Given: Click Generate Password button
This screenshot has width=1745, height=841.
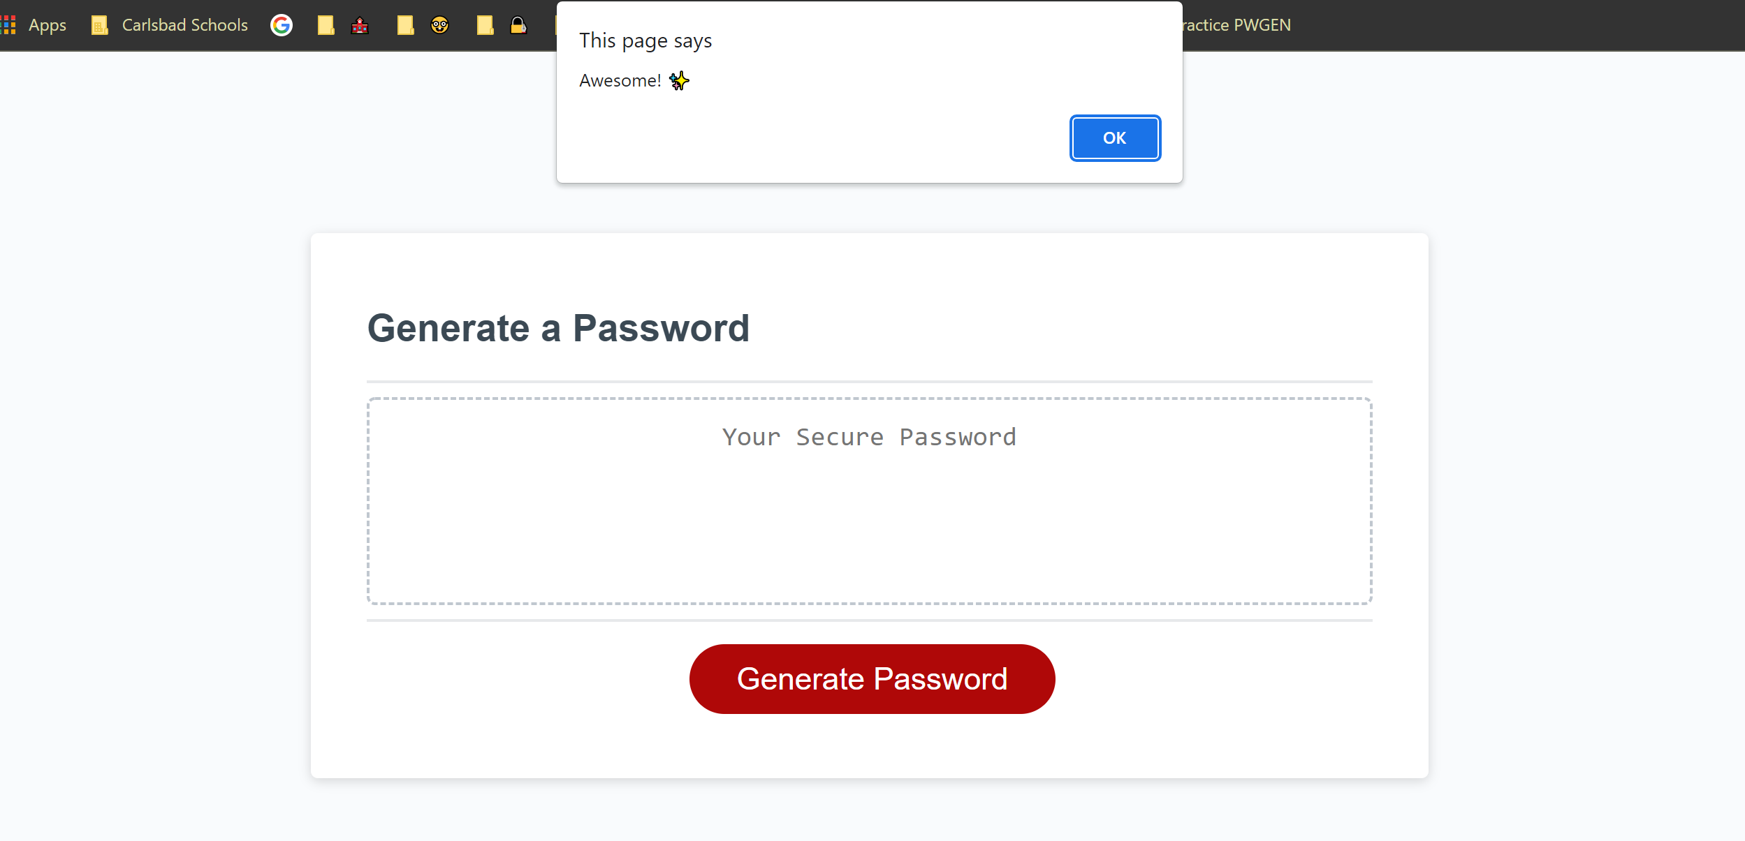Looking at the screenshot, I should [871, 678].
